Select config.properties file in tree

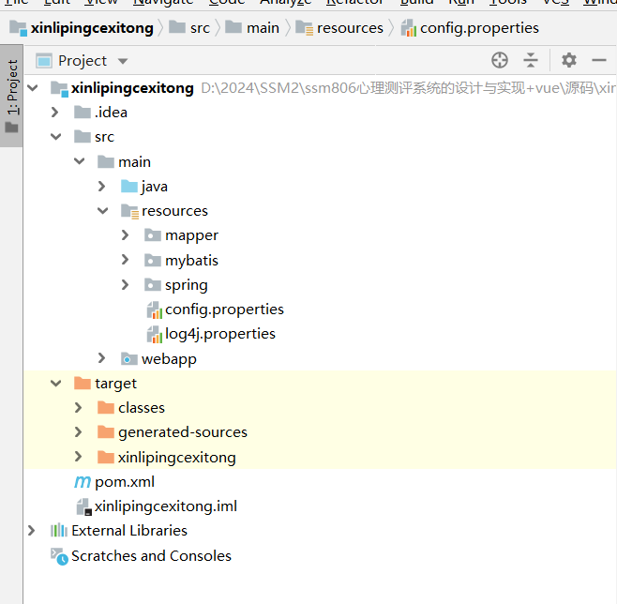[223, 310]
